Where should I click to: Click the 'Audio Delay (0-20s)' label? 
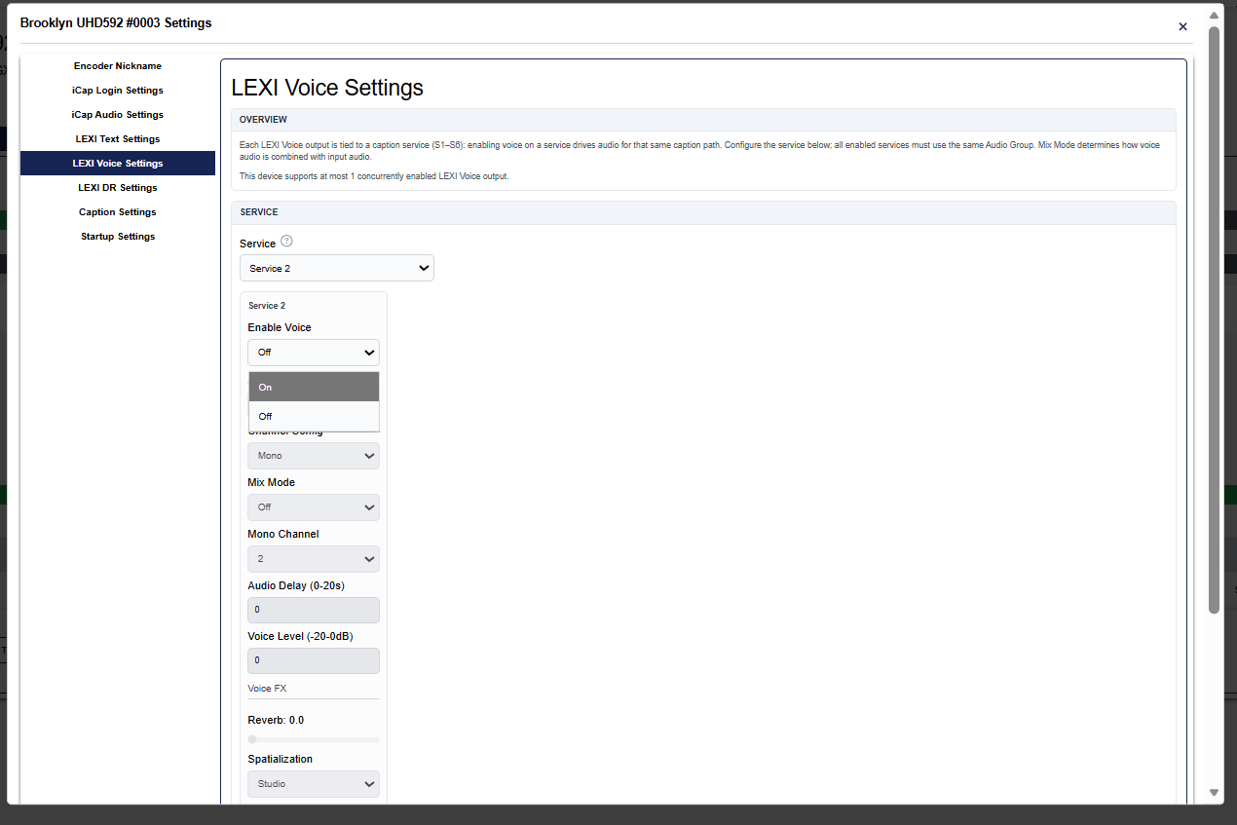tap(296, 585)
